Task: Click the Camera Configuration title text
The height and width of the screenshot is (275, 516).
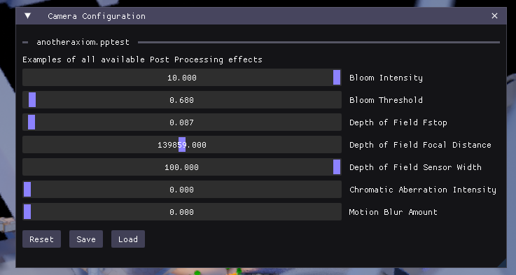Action: (97, 16)
